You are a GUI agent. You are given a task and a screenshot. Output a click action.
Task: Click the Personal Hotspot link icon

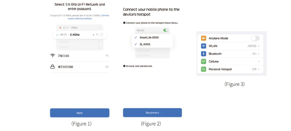click(203, 69)
